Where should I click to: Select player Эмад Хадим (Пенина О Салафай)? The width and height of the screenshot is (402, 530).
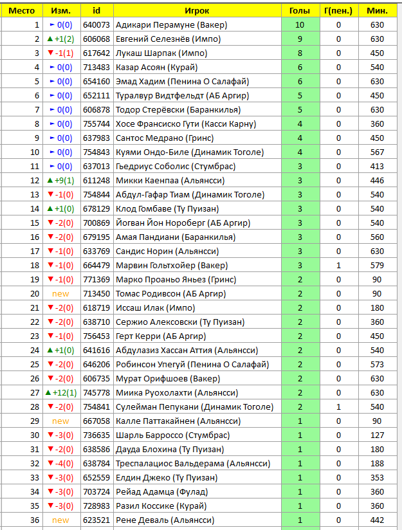point(182,82)
